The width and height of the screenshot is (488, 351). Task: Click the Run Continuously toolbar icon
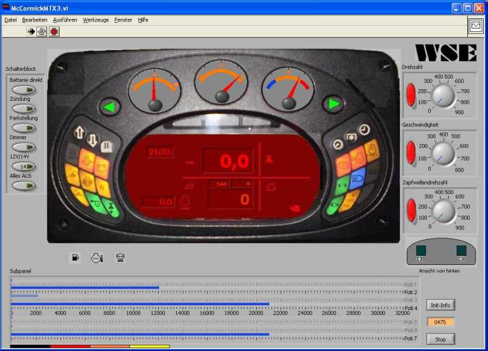[x=41, y=32]
